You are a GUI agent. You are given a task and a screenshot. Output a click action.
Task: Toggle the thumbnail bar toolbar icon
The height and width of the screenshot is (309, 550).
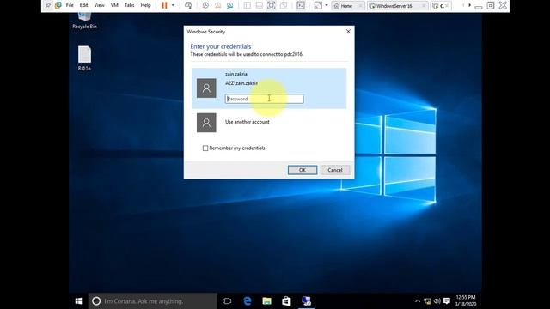point(259,5)
